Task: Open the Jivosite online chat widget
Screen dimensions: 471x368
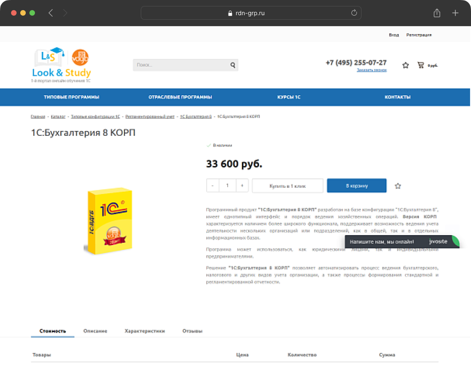Action: (x=402, y=241)
